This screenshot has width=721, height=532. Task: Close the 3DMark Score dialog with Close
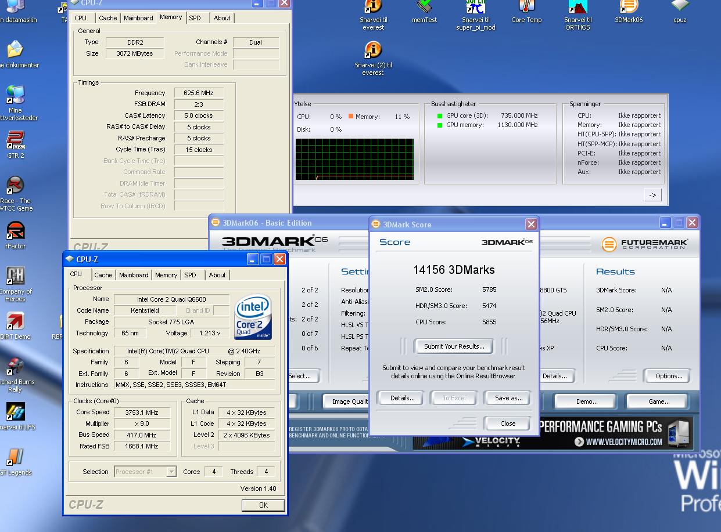(508, 424)
